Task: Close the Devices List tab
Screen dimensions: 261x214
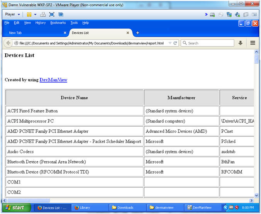Action: coord(128,33)
